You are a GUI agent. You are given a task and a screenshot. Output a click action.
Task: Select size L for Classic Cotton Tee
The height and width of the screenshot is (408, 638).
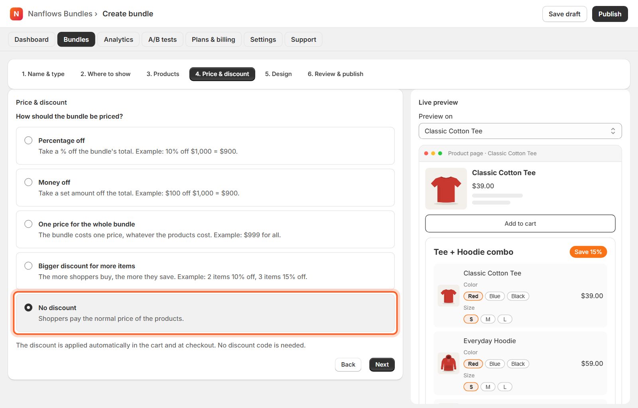(505, 319)
